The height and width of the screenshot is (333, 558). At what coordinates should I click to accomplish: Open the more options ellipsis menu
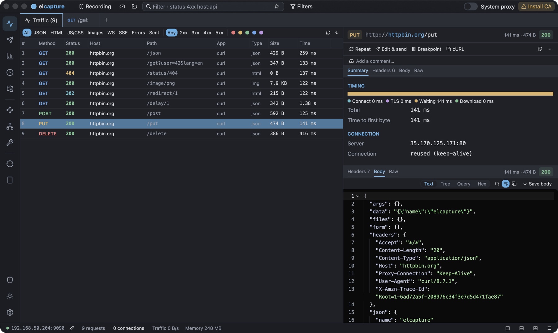549,49
